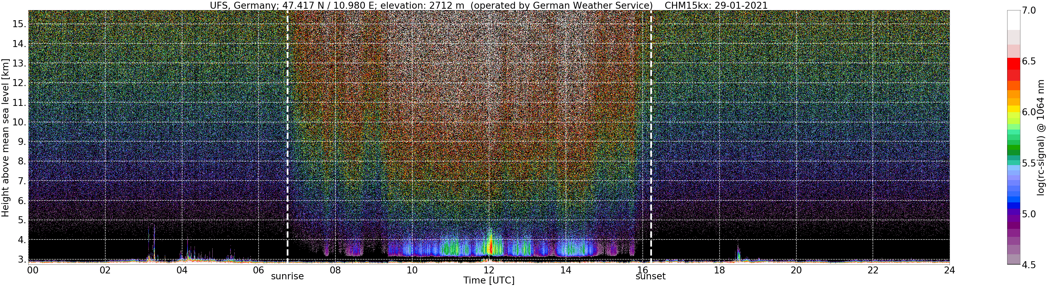The width and height of the screenshot is (1048, 287).
Task: Click the blue band of the colorbar near 5.0
Action: click(1013, 206)
